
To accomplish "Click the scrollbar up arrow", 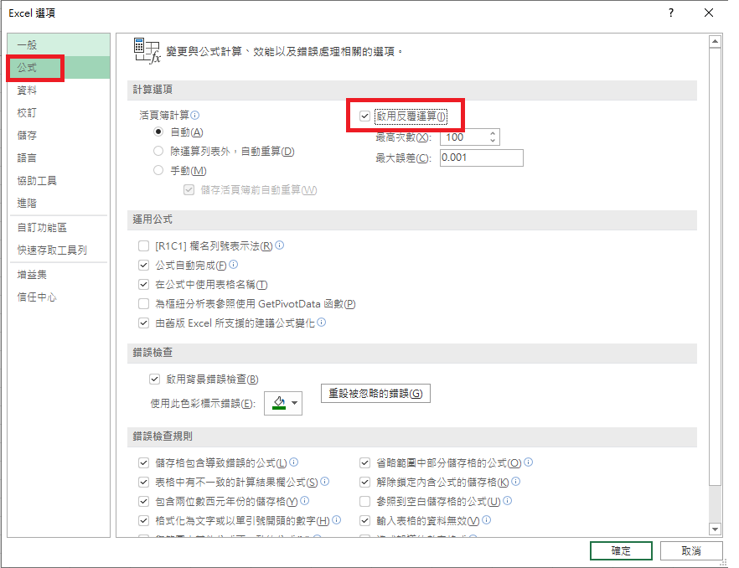I will click(715, 42).
